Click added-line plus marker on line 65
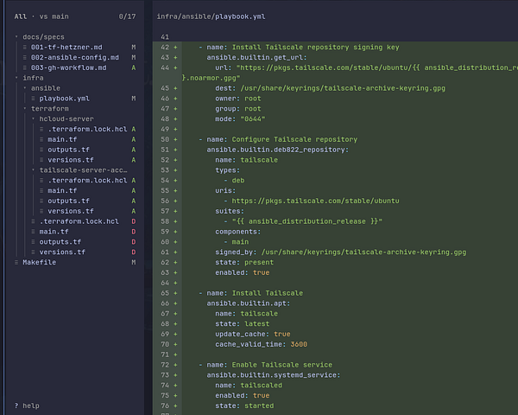 175,293
